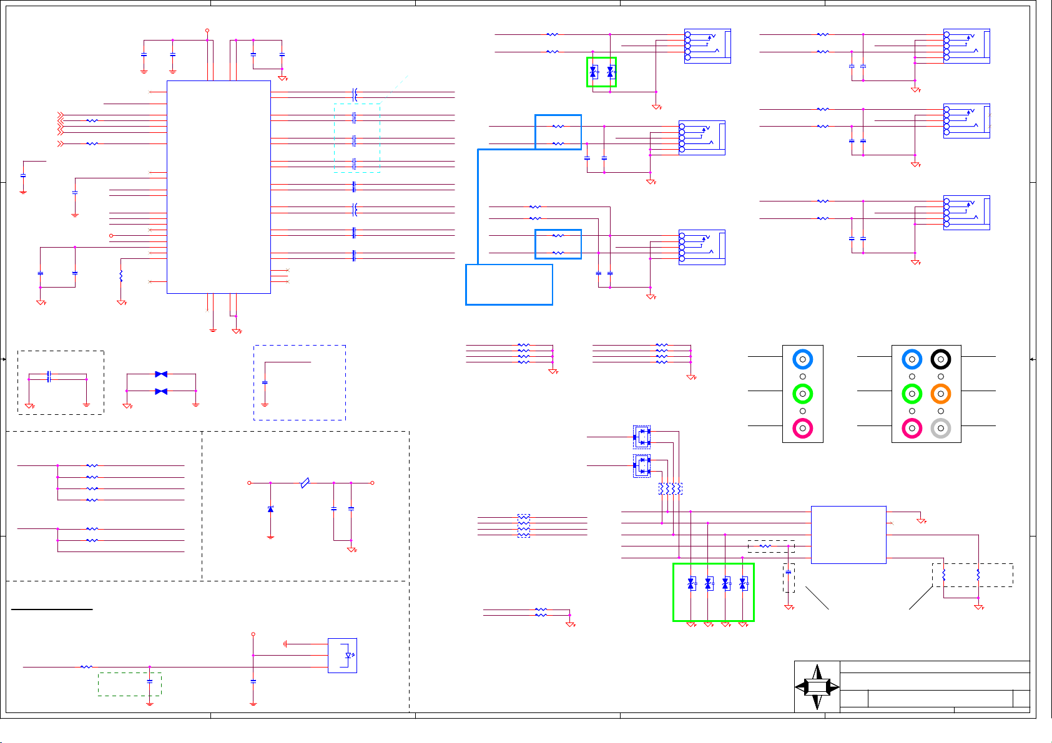Select the ferrite bead symbol beside Zener diode
1052x743 pixels.
[305, 483]
